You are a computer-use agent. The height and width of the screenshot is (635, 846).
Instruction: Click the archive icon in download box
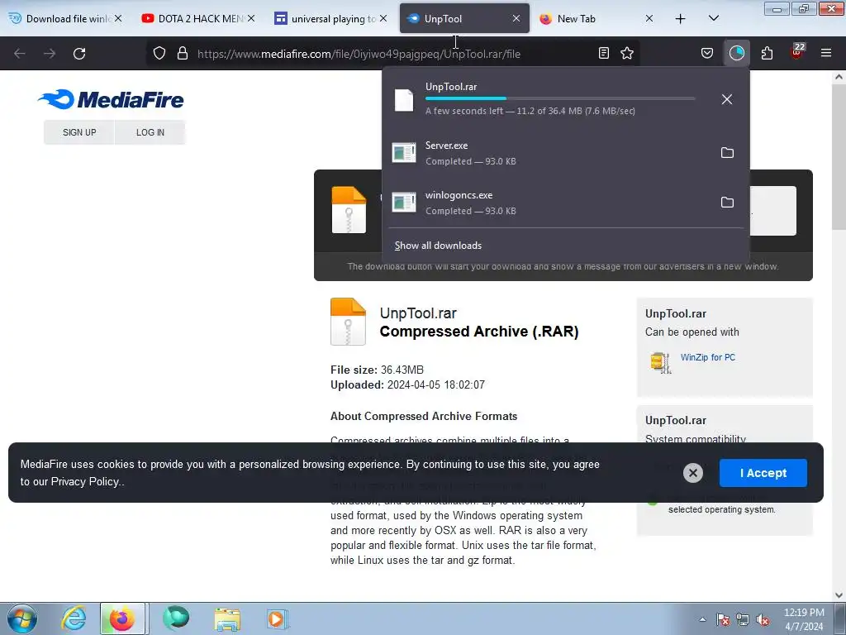point(349,210)
